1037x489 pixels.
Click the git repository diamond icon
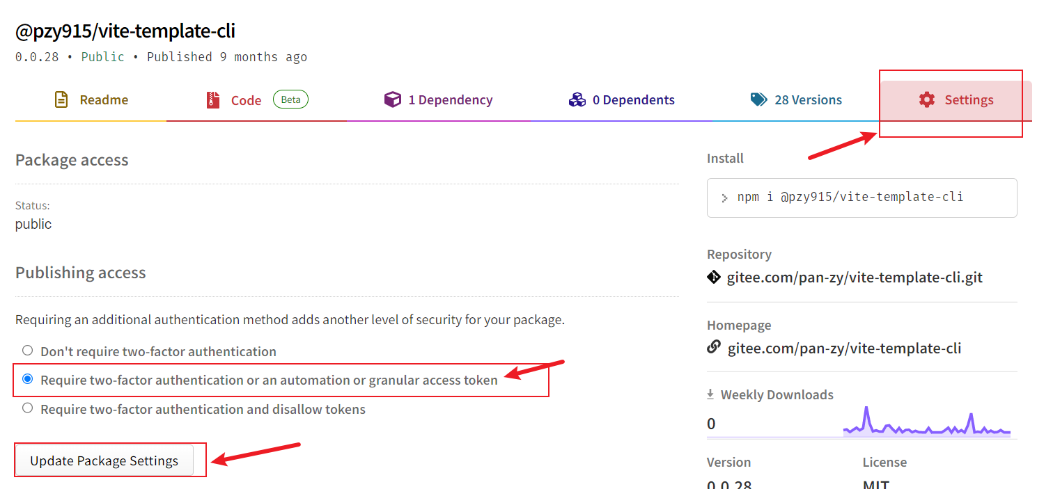(x=714, y=278)
